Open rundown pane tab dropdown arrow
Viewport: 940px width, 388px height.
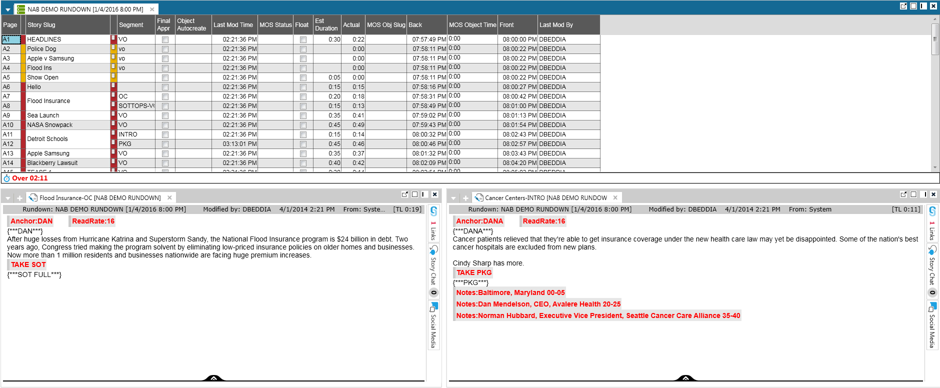(x=8, y=9)
